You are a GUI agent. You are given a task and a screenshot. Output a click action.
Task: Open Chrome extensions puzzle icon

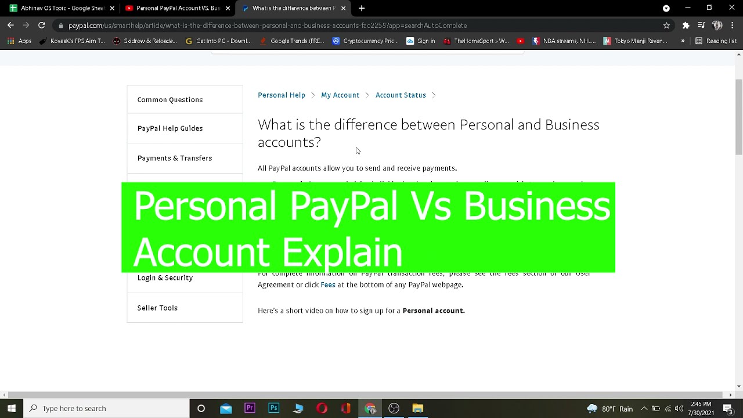coord(686,25)
